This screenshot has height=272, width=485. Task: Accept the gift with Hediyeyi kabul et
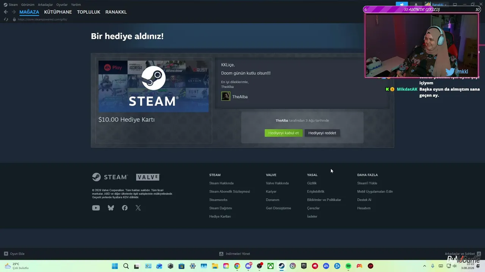point(283,133)
